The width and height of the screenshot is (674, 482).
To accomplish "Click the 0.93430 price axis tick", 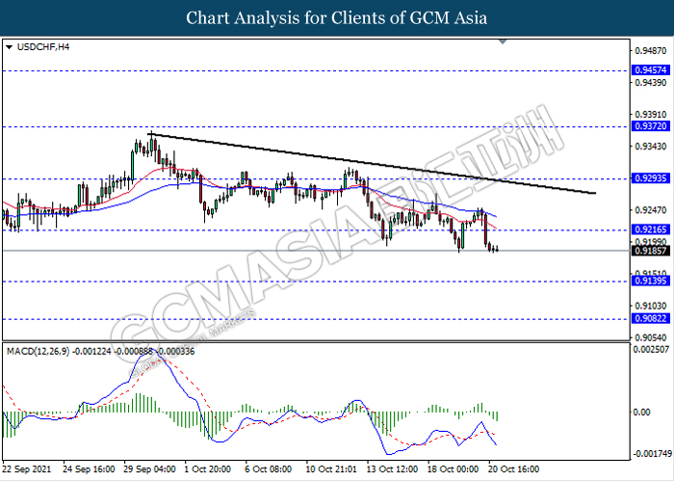I will click(650, 147).
